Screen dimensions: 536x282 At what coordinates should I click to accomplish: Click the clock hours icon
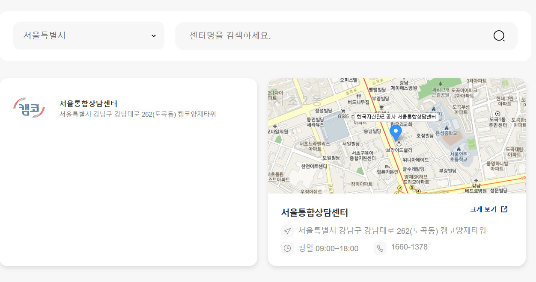287,248
